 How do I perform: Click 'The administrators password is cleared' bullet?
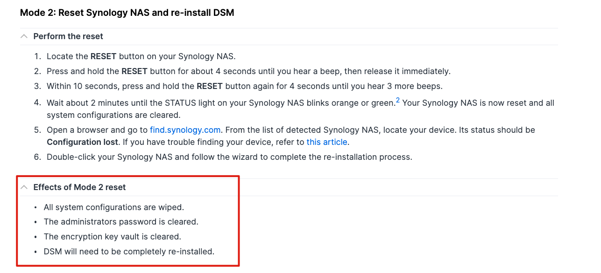pos(121,222)
